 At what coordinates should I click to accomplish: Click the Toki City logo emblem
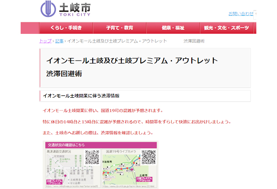point(48,9)
